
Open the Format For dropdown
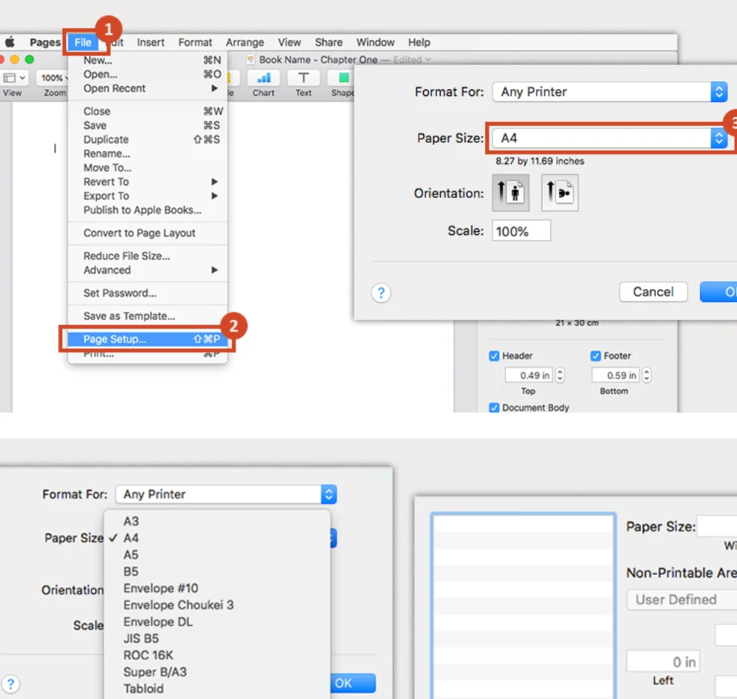coord(610,92)
